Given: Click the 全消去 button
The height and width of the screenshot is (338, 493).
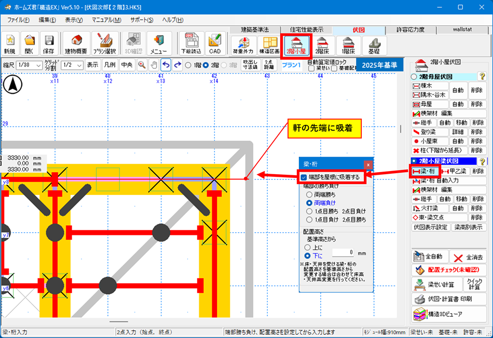Looking at the screenshot, I should pos(468,257).
